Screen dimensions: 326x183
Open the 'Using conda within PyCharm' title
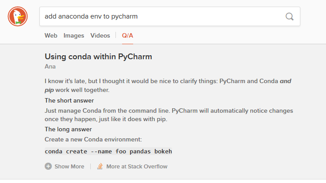point(98,57)
